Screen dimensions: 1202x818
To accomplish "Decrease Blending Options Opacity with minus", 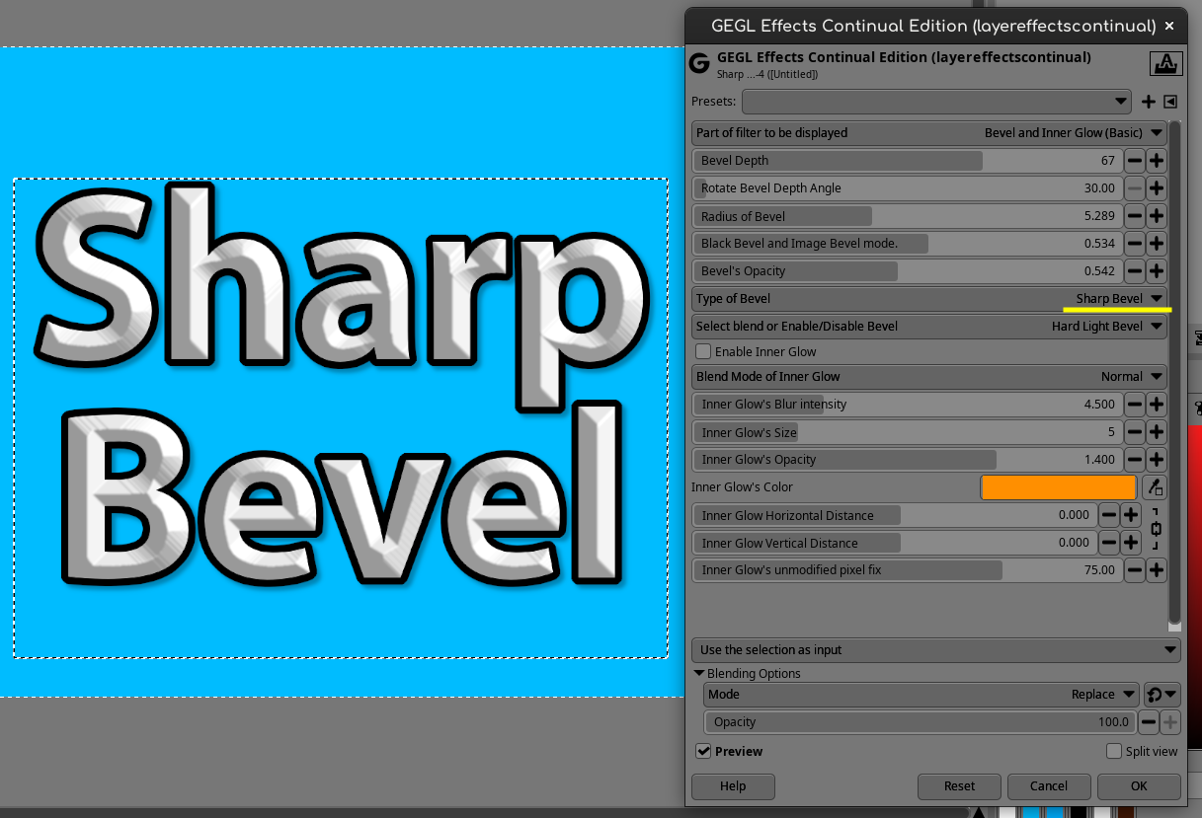I will (x=1149, y=722).
